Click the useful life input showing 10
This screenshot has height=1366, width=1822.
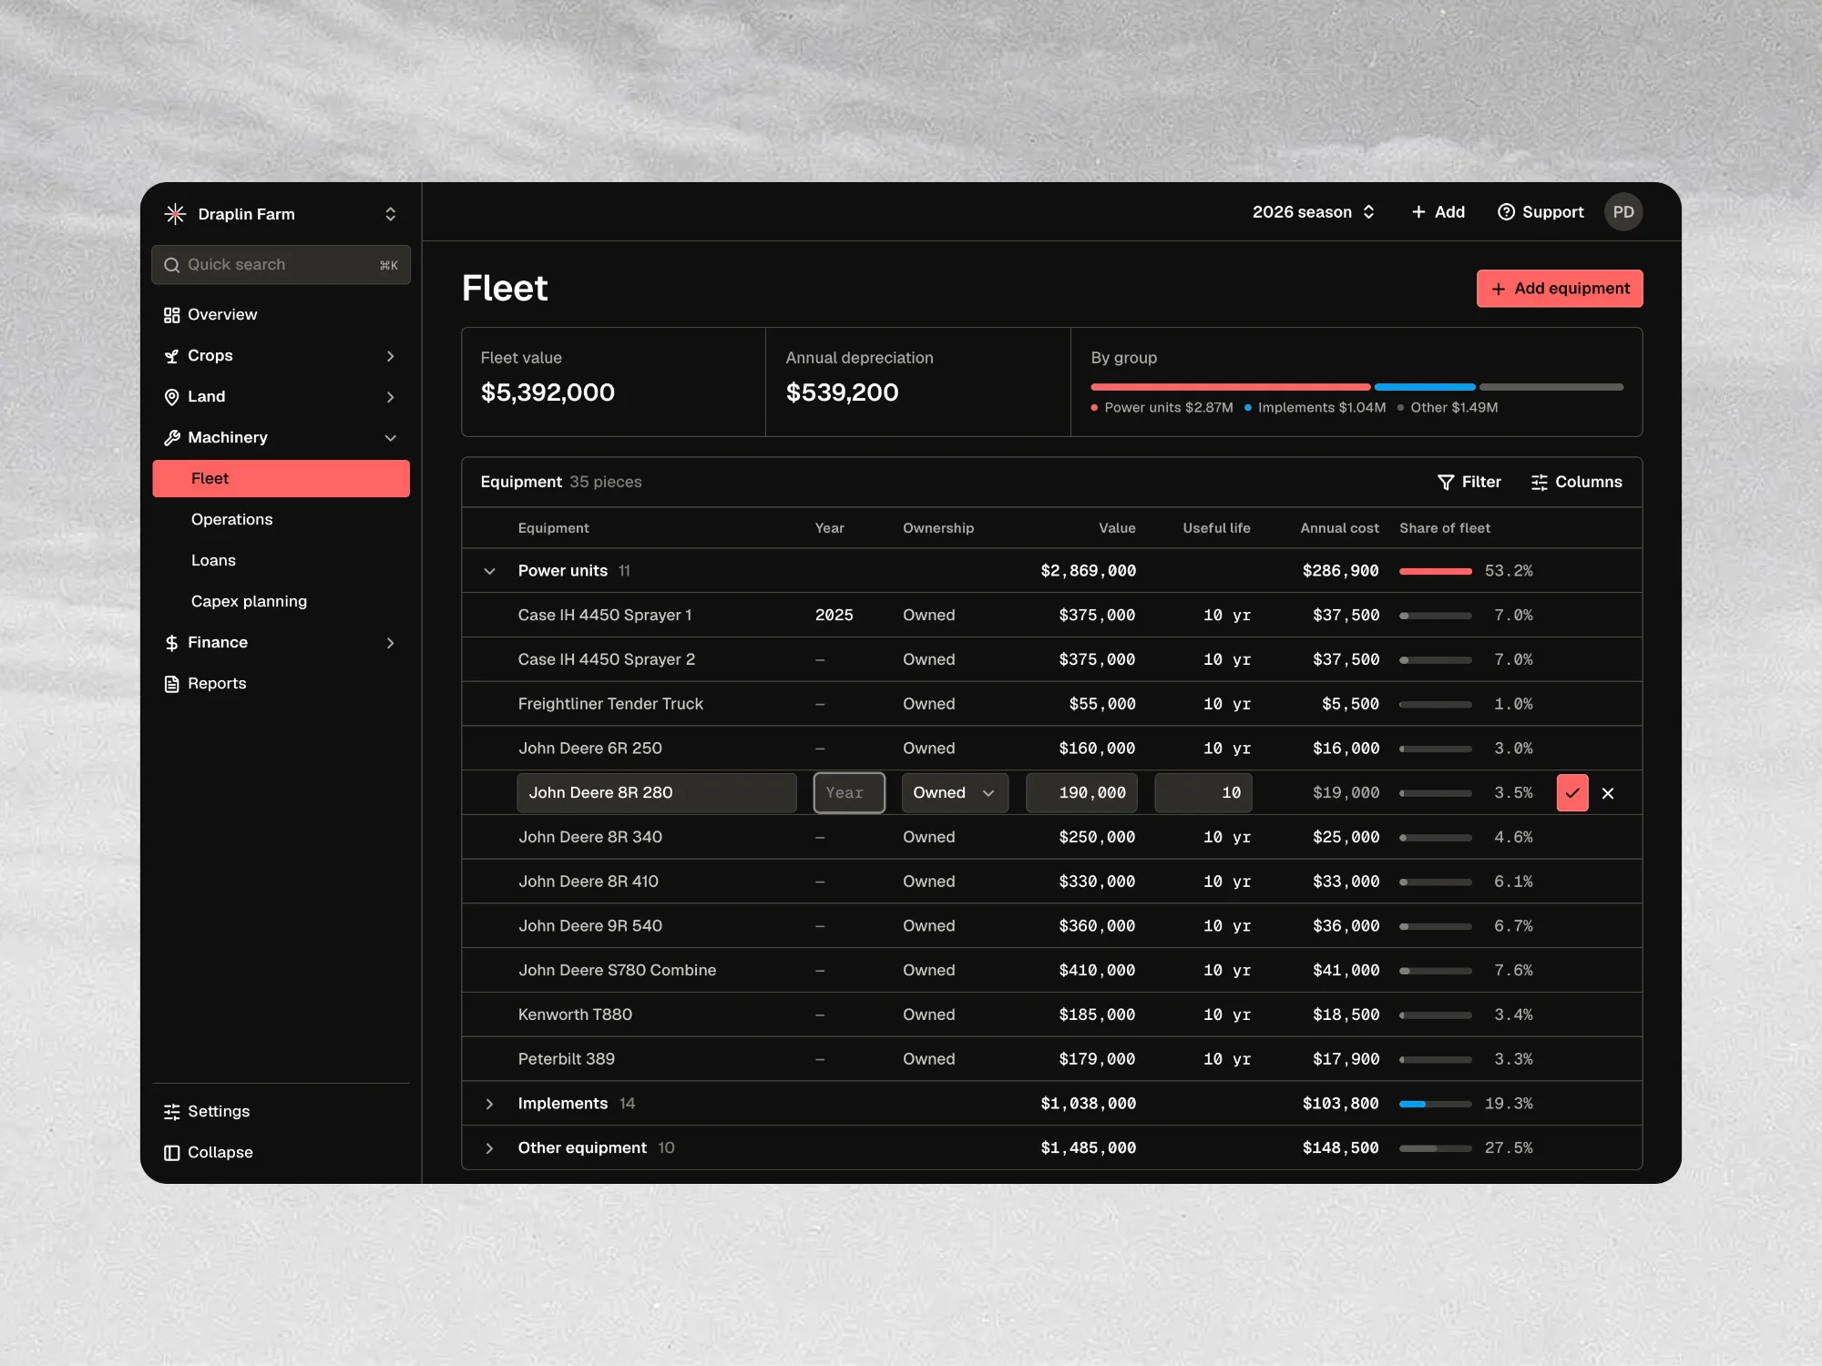click(1203, 793)
